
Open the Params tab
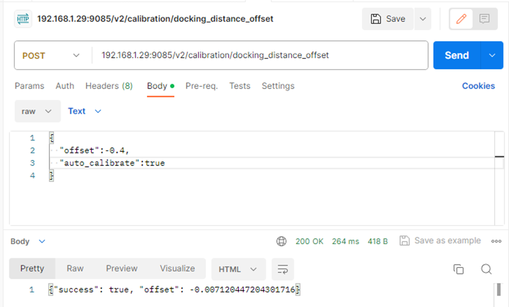(29, 86)
